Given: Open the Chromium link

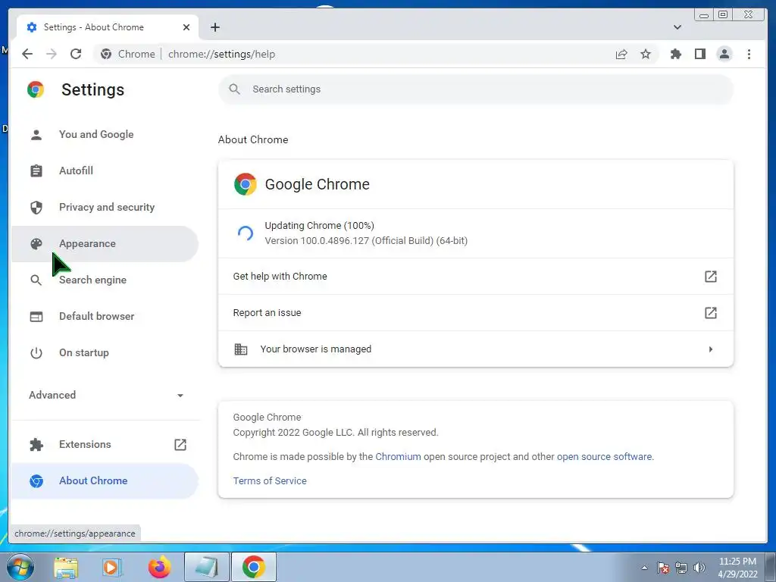Looking at the screenshot, I should 398,457.
